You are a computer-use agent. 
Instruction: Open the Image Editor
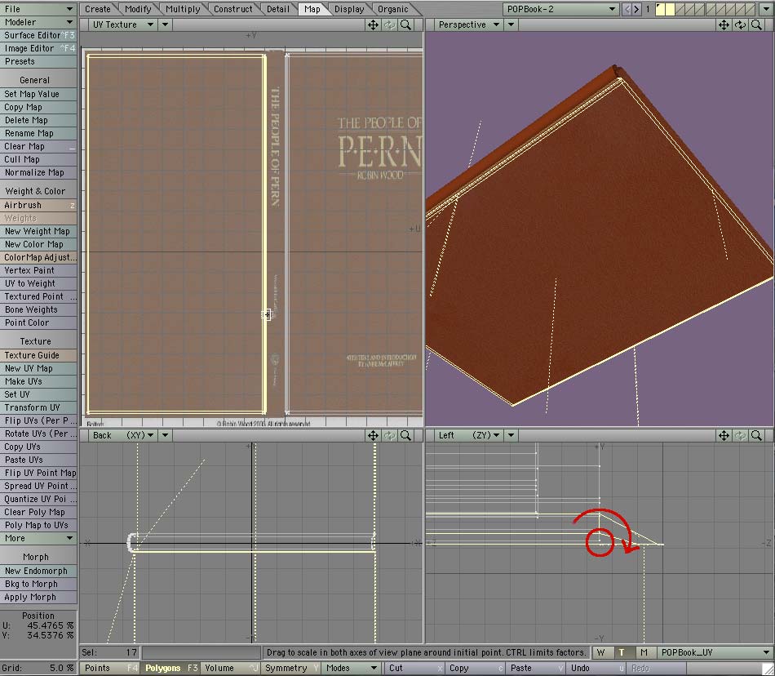[38, 48]
